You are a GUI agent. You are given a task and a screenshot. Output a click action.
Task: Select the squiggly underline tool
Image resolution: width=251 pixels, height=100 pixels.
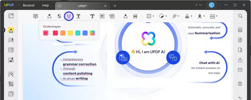point(78,16)
